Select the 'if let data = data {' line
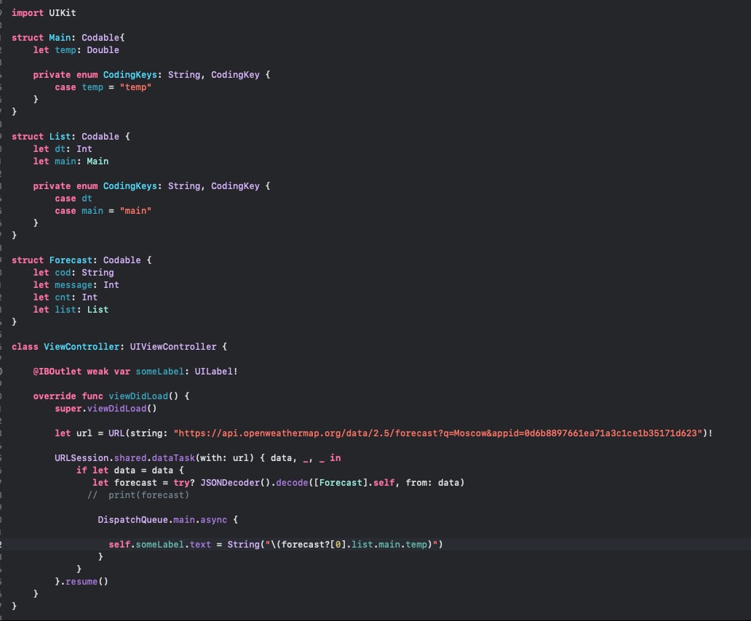751x621 pixels. (130, 470)
